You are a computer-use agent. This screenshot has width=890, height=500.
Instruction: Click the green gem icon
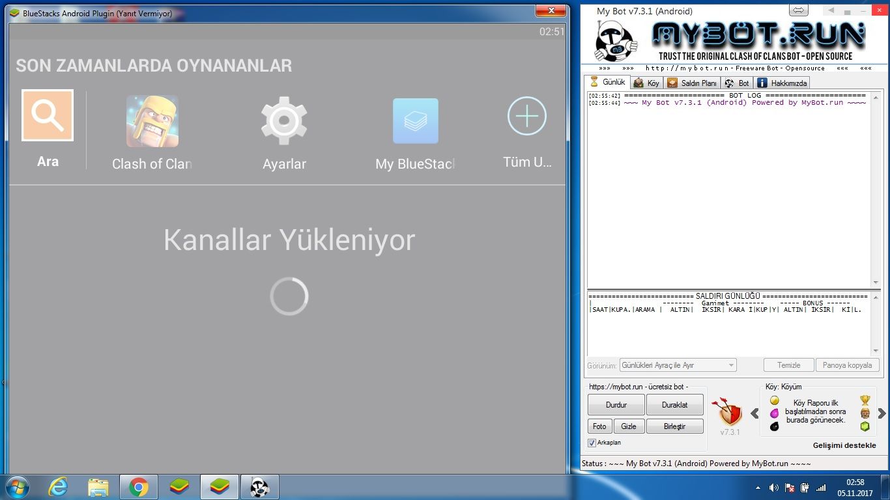pos(865,426)
